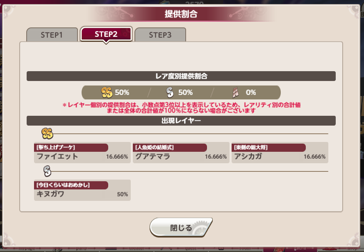The image size is (364, 252).
Task: Click the レア度別提供割合 header bar
Action: click(181, 76)
